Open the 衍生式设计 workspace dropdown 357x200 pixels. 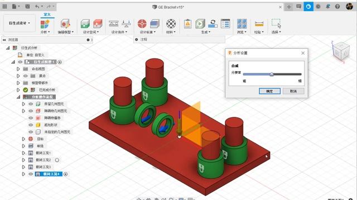click(20, 23)
